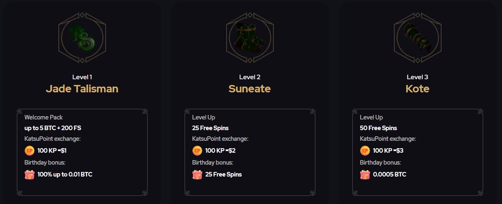
Task: Click the Level 3 label
Action: coord(417,77)
